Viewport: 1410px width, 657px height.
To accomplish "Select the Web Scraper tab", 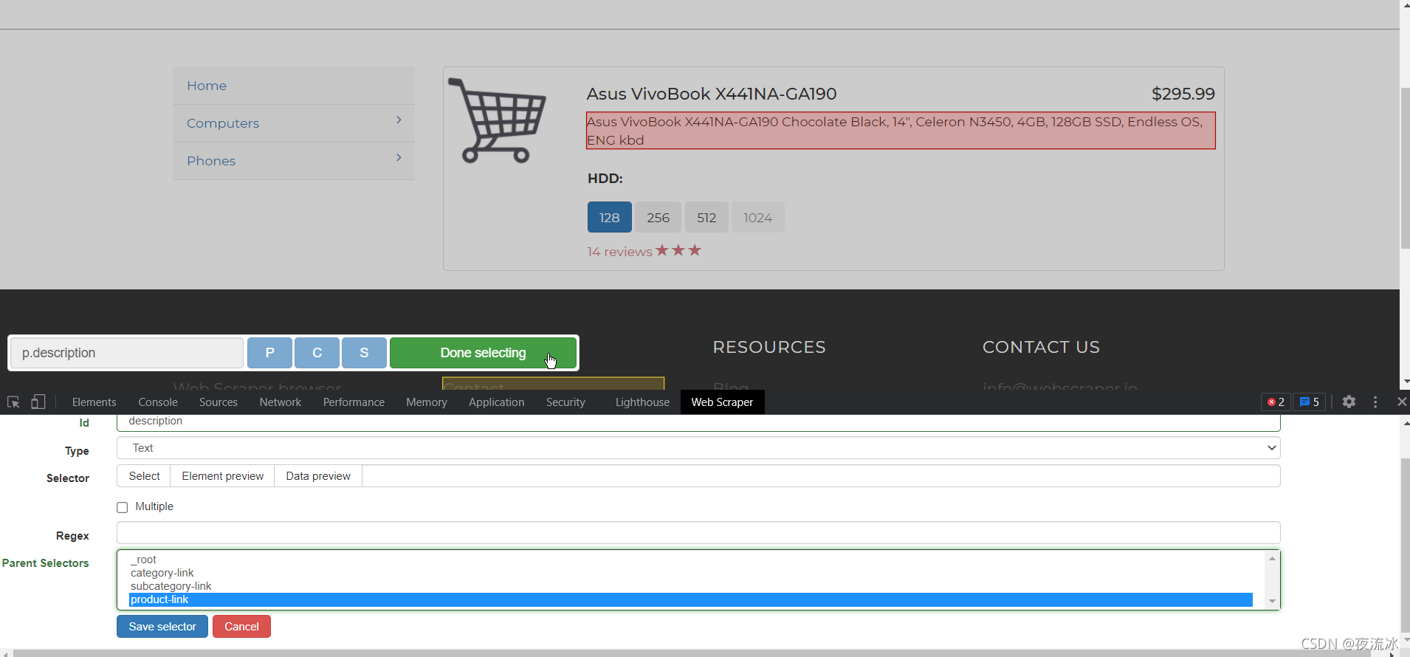I will [722, 402].
